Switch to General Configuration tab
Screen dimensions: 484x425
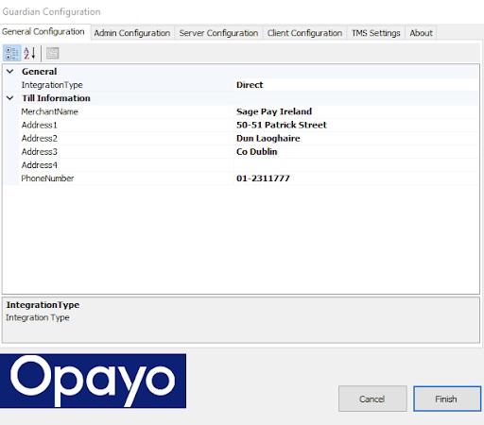click(x=43, y=32)
